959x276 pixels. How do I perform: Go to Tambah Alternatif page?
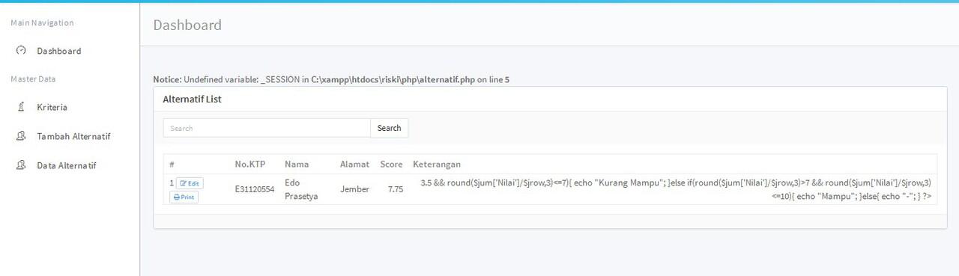point(73,136)
